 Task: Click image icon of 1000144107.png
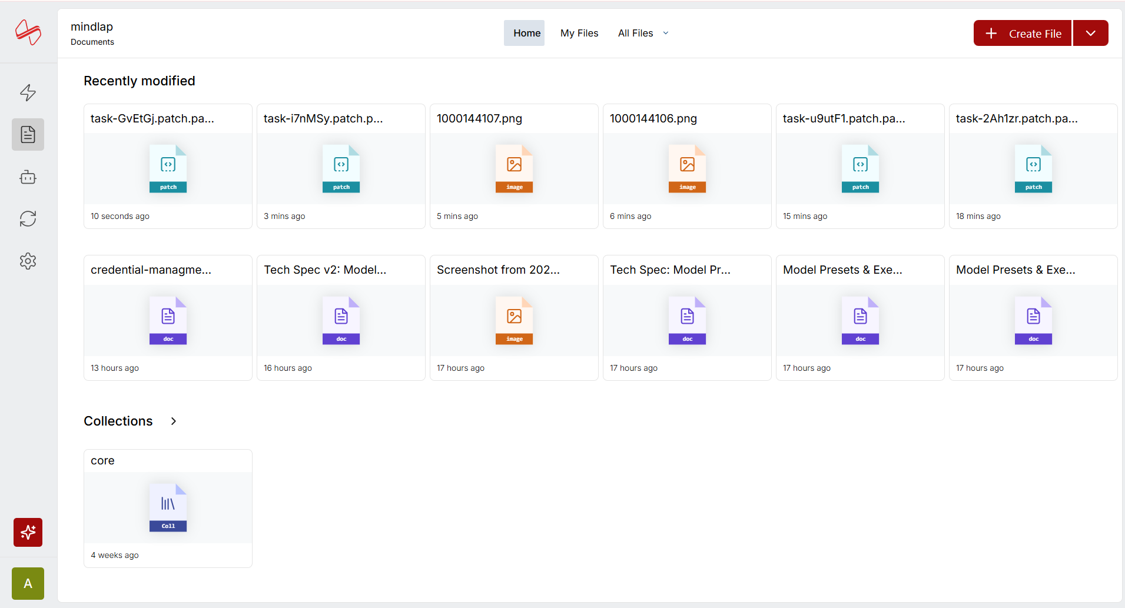click(514, 169)
